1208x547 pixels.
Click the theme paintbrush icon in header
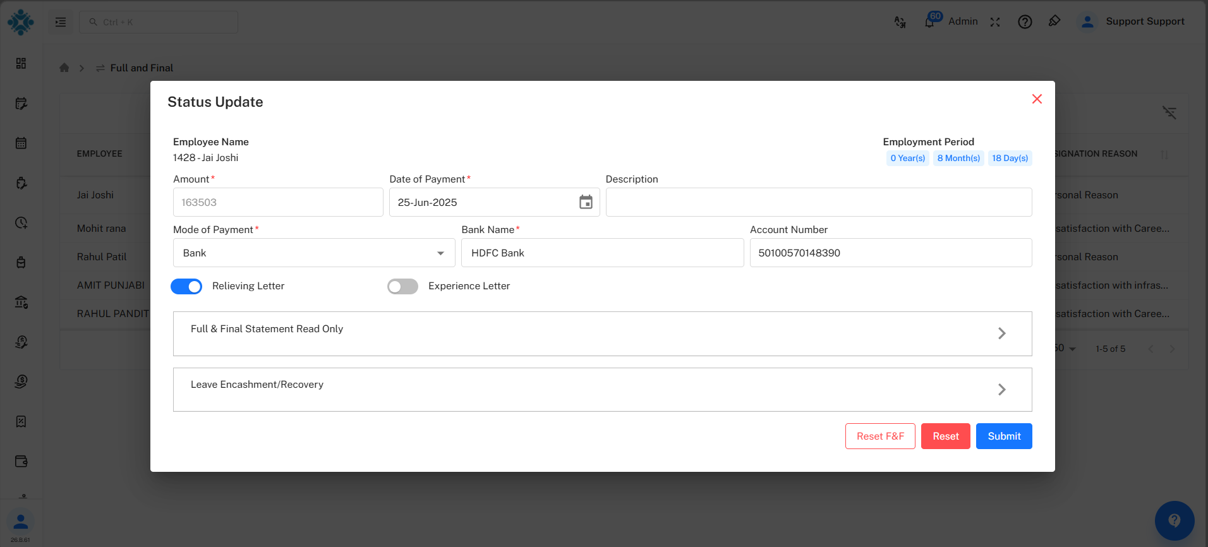tap(1054, 21)
